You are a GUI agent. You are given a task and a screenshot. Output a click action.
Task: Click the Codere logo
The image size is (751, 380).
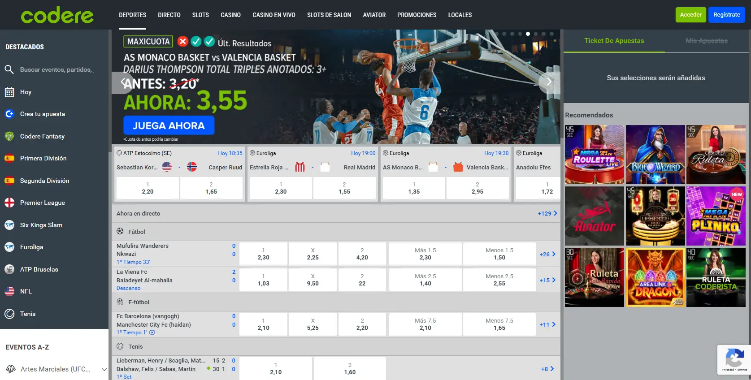(57, 15)
